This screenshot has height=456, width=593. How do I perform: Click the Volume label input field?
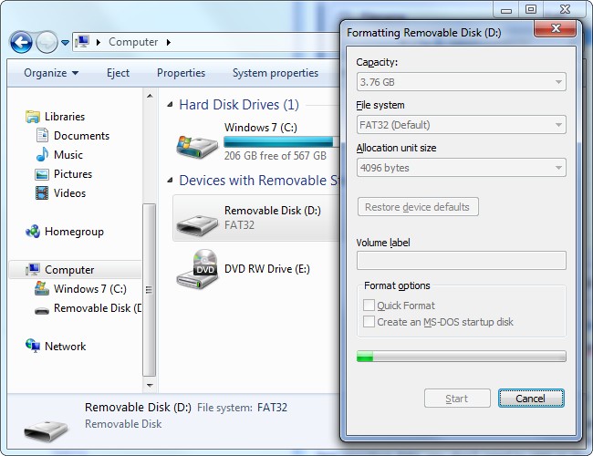click(x=462, y=260)
